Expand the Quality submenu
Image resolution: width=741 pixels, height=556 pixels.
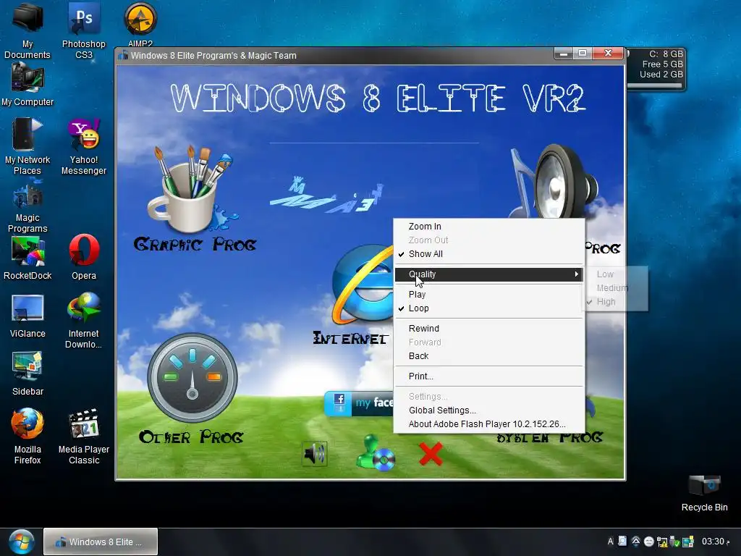(x=489, y=274)
